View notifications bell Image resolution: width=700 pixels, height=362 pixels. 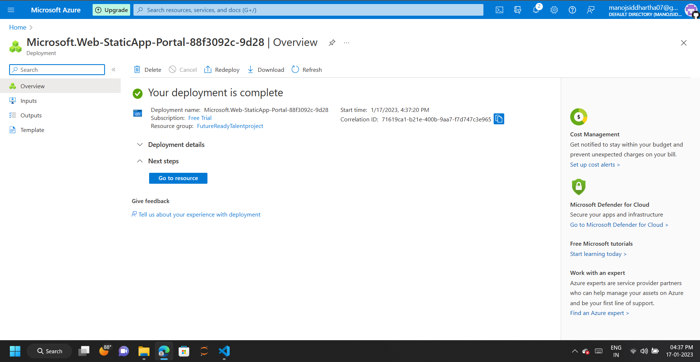click(536, 10)
